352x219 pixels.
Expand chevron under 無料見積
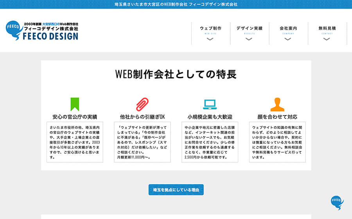(327, 39)
